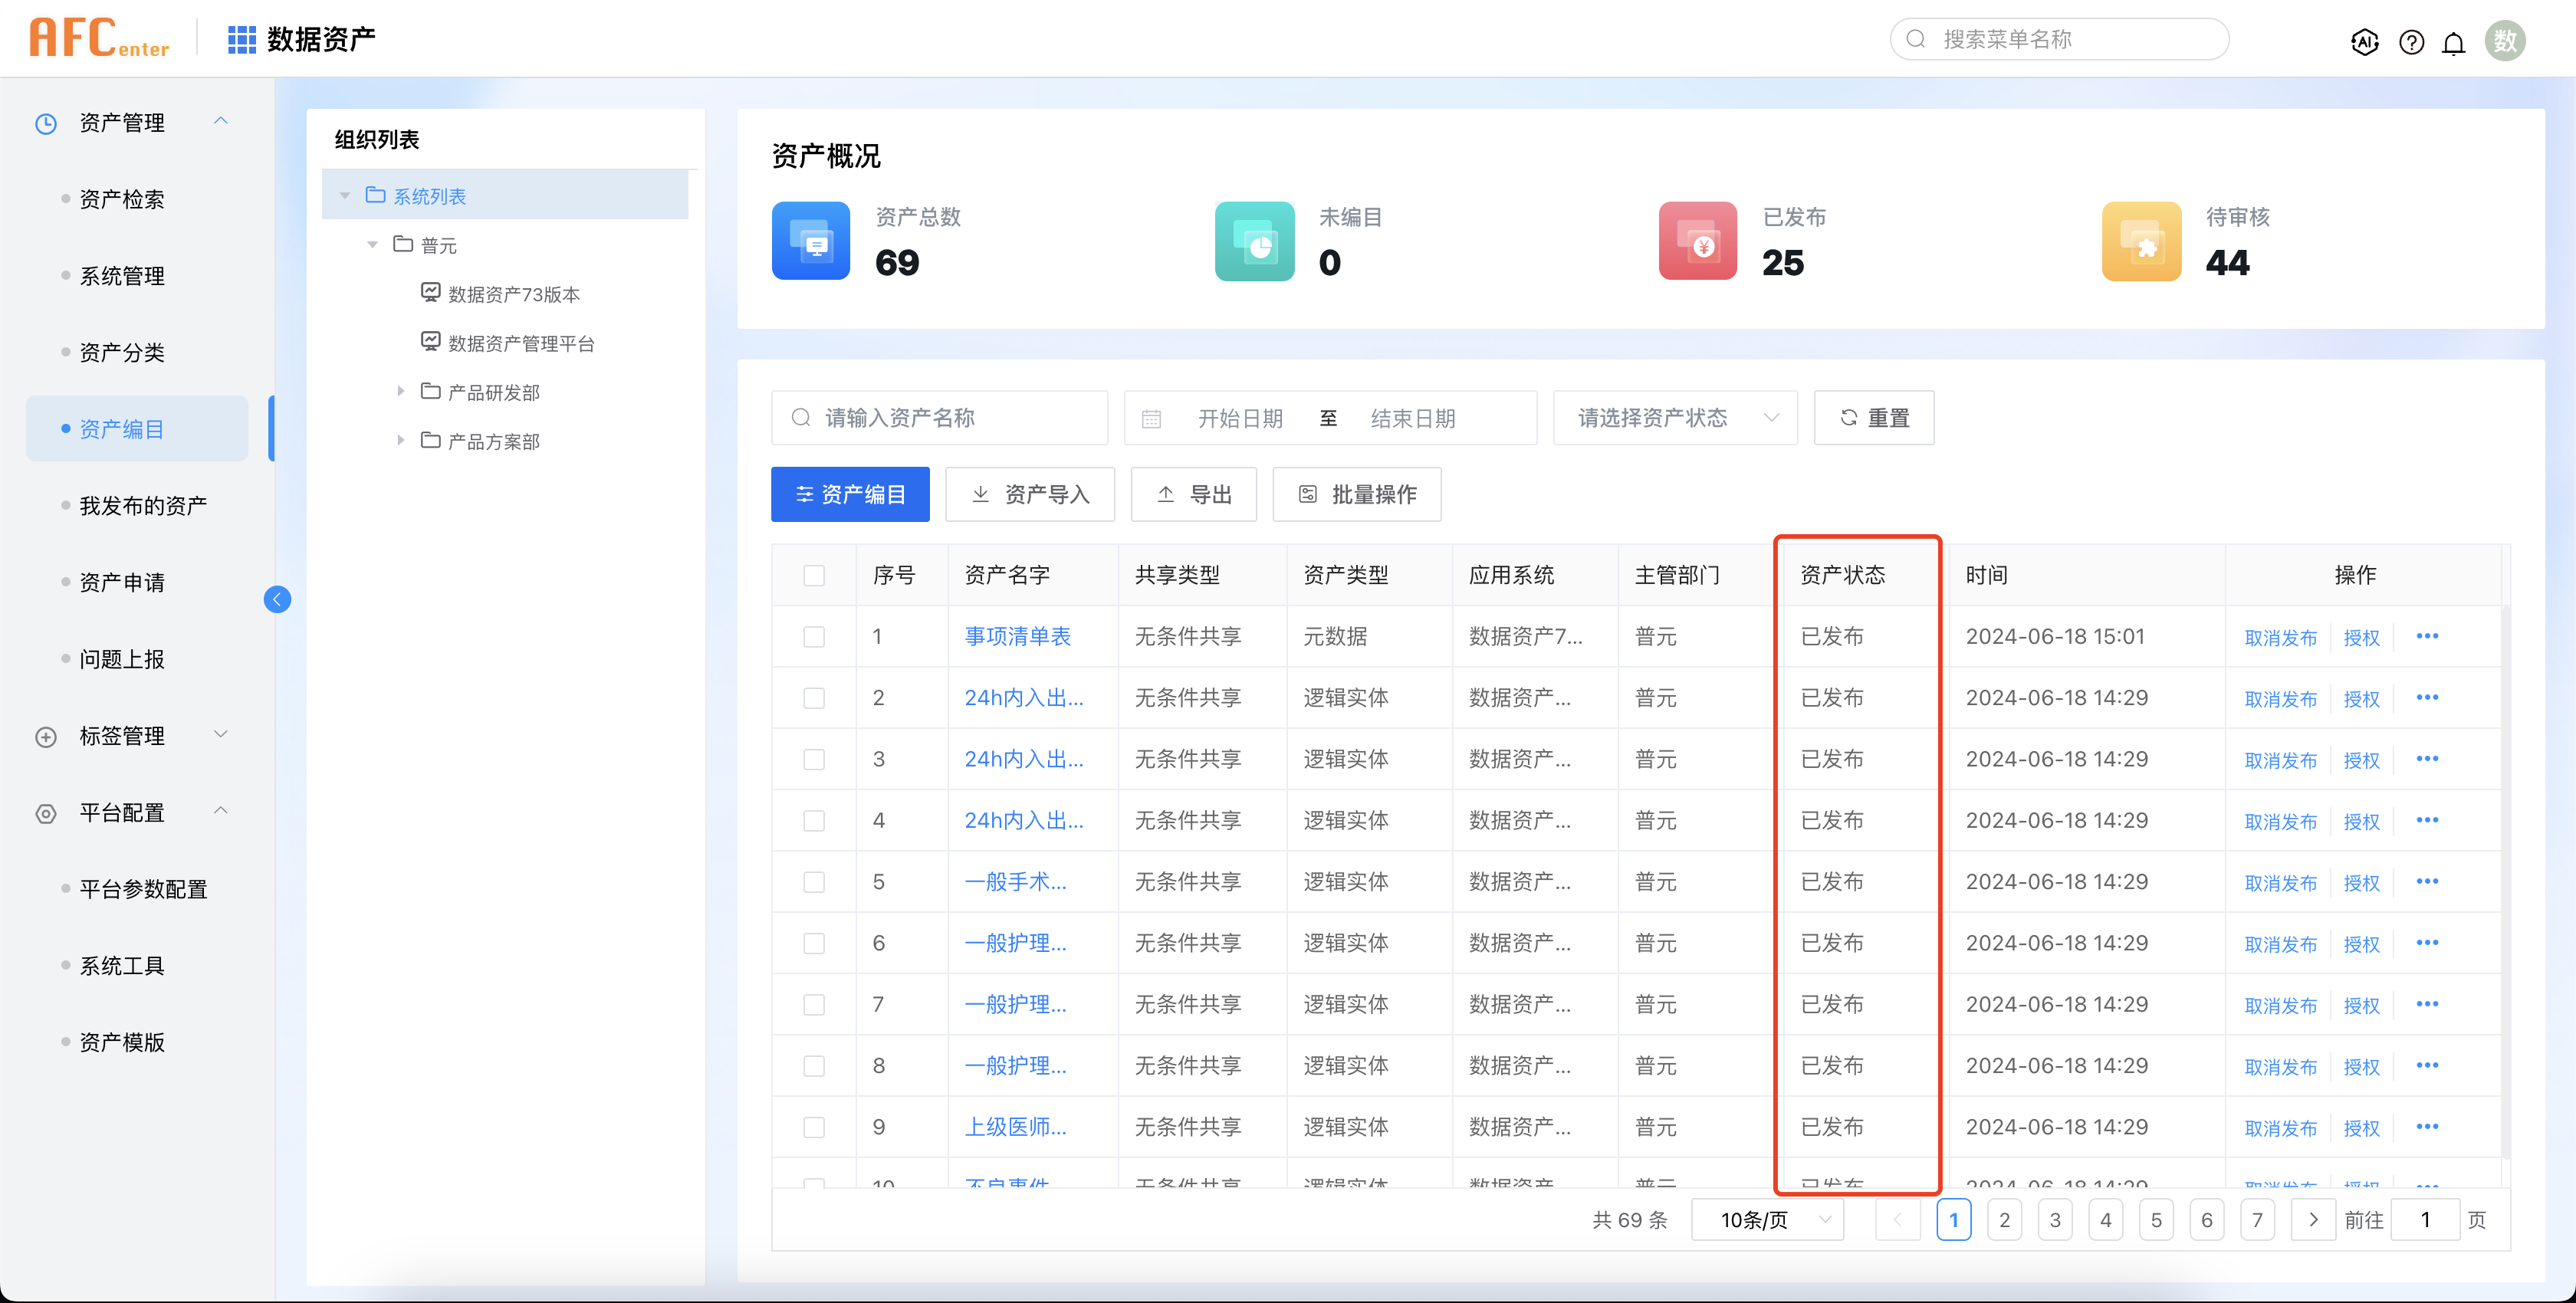The width and height of the screenshot is (2576, 1303).
Task: Click the 系统列表 folder icon
Action: point(375,195)
